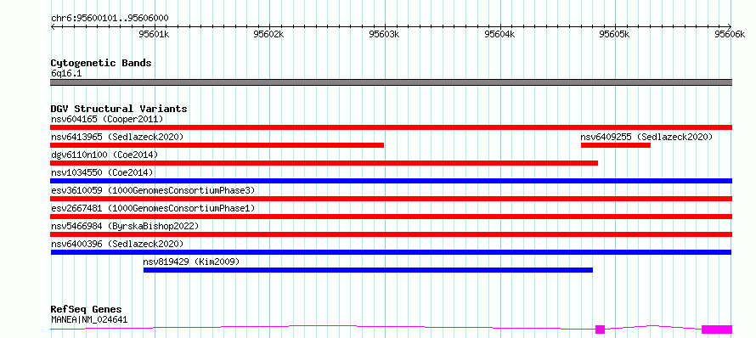Click the nsv6413965 (Sedlazeck2020) label
756x338 pixels.
pos(117,137)
